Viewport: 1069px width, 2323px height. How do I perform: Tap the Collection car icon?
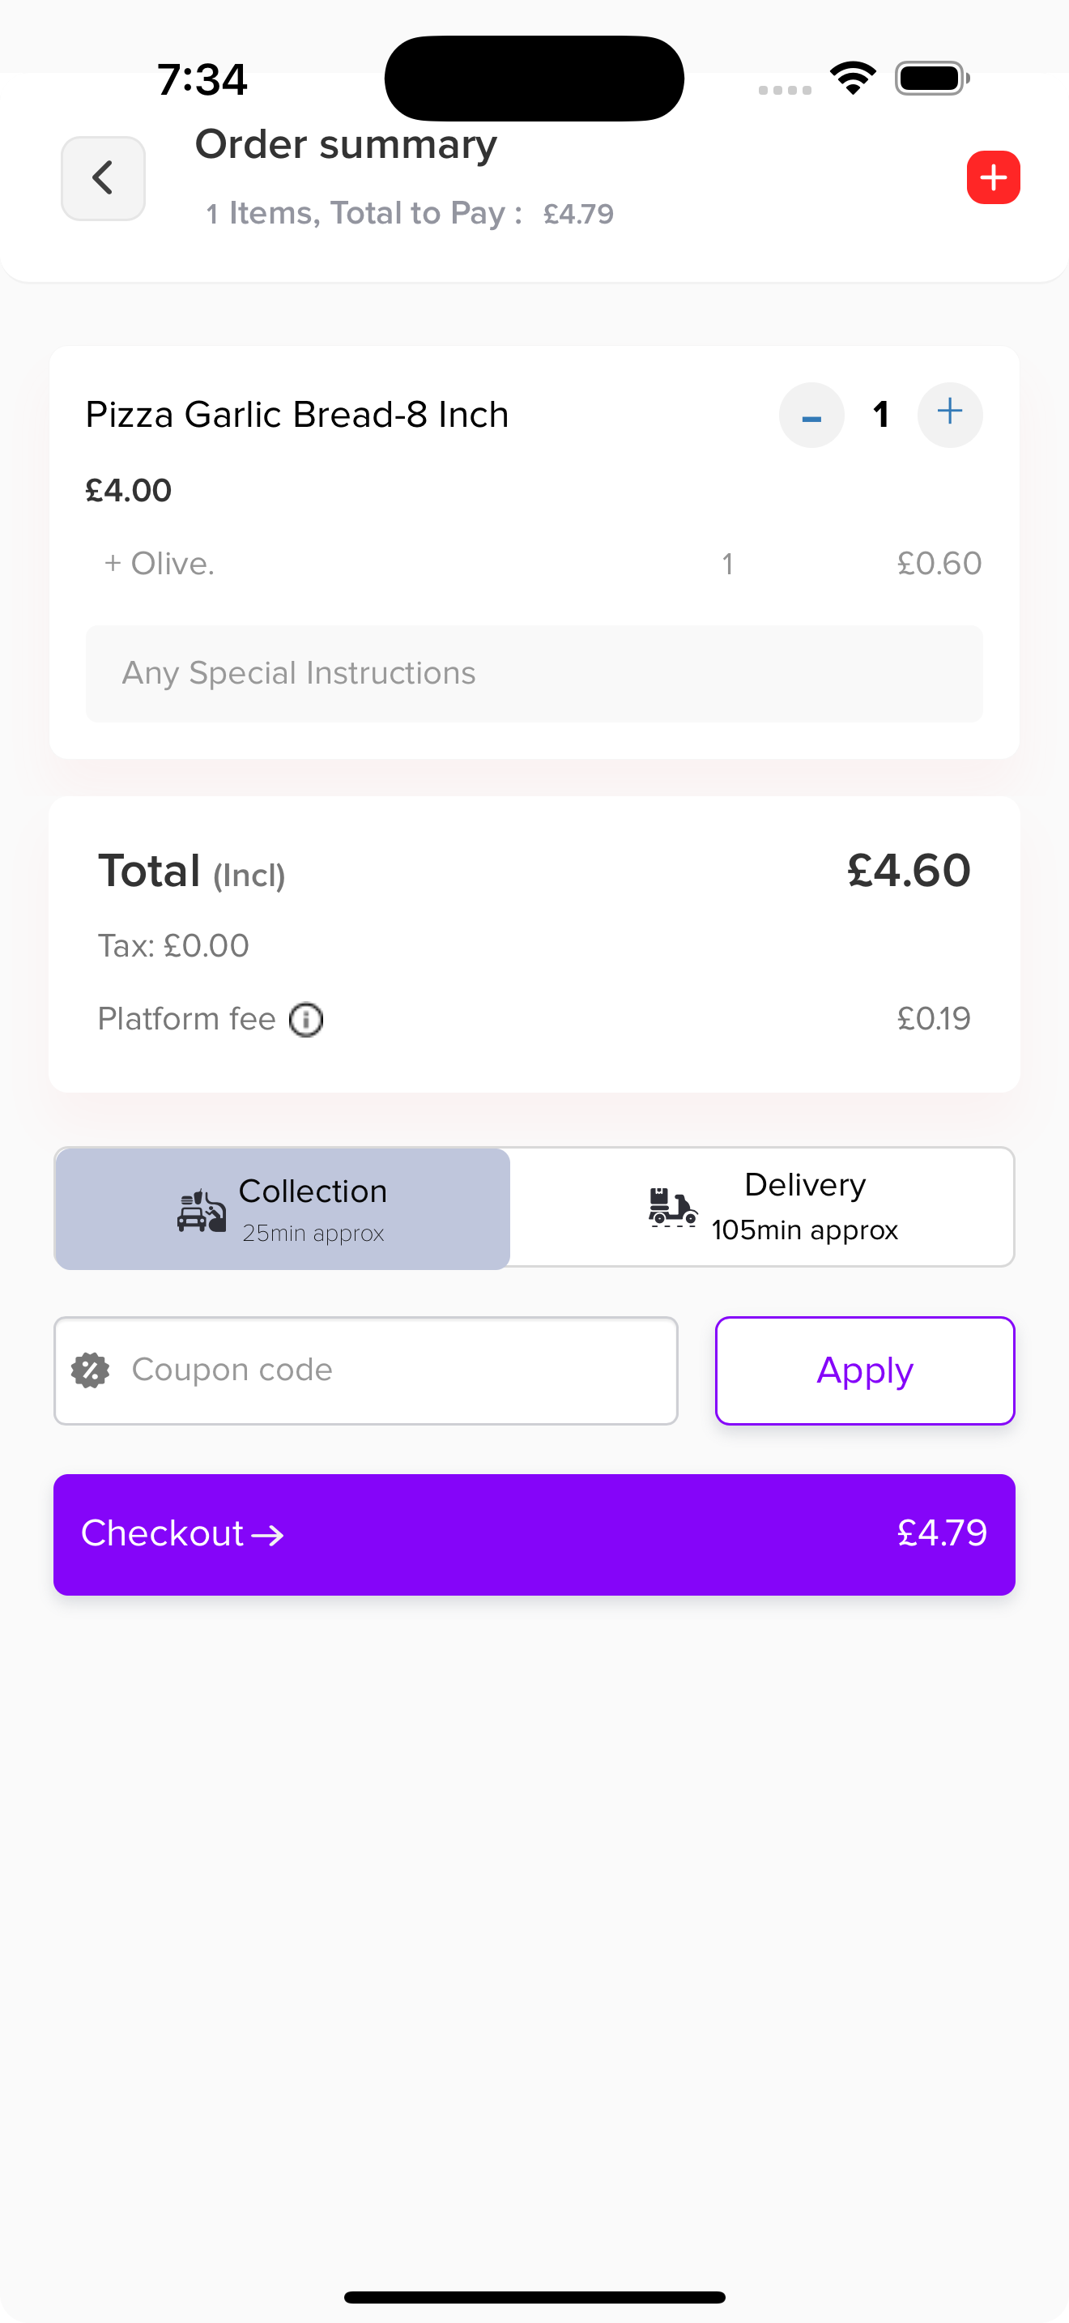202,1210
